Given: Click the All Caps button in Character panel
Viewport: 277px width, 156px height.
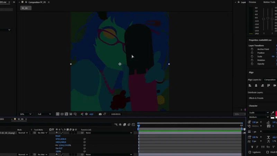Looking at the screenshot, I should tap(263, 147).
